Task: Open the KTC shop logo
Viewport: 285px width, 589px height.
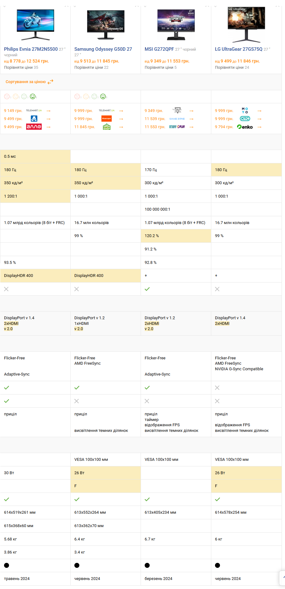Action: [245, 119]
